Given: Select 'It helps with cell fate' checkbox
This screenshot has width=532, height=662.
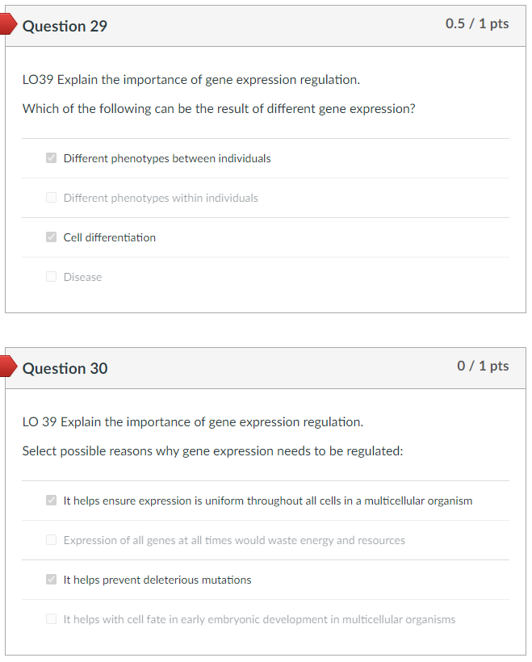Looking at the screenshot, I should point(51,618).
